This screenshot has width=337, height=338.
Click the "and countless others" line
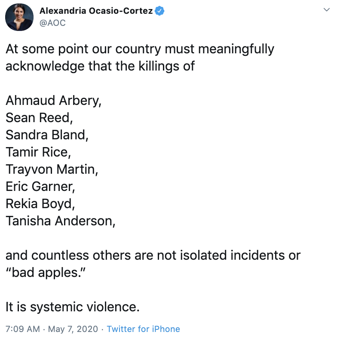(153, 255)
